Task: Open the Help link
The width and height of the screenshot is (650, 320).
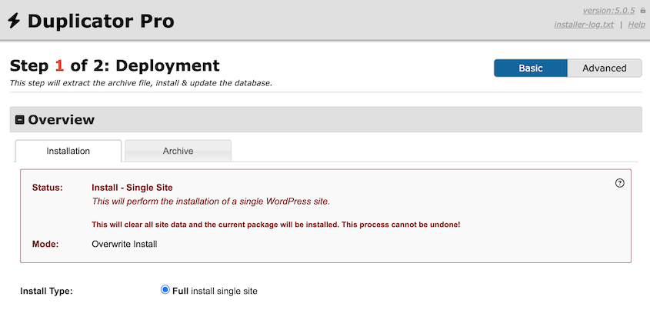Action: (x=636, y=25)
